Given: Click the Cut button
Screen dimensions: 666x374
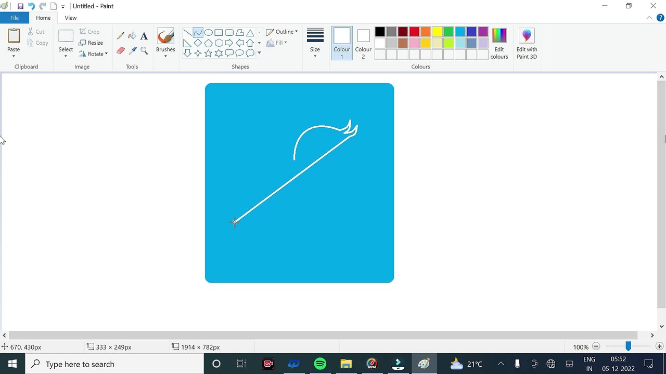Looking at the screenshot, I should 36,32.
